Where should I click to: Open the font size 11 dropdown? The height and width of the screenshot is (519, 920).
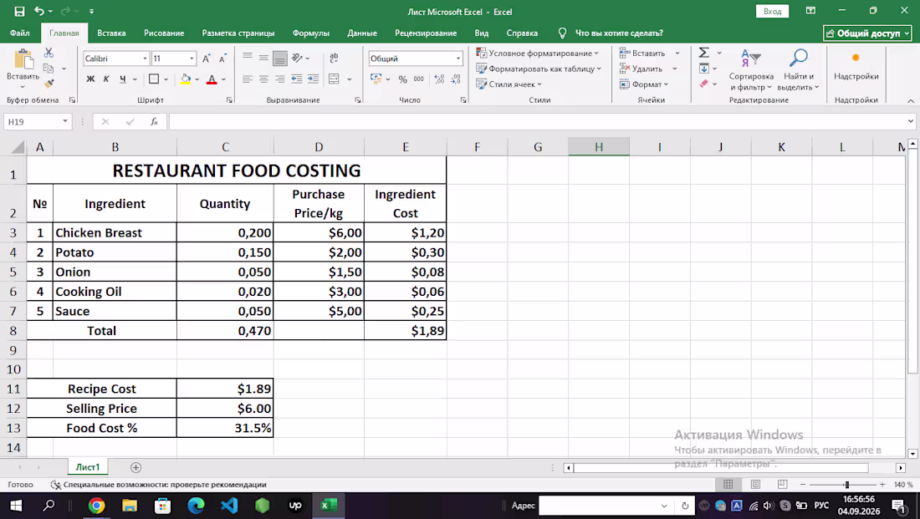[192, 59]
